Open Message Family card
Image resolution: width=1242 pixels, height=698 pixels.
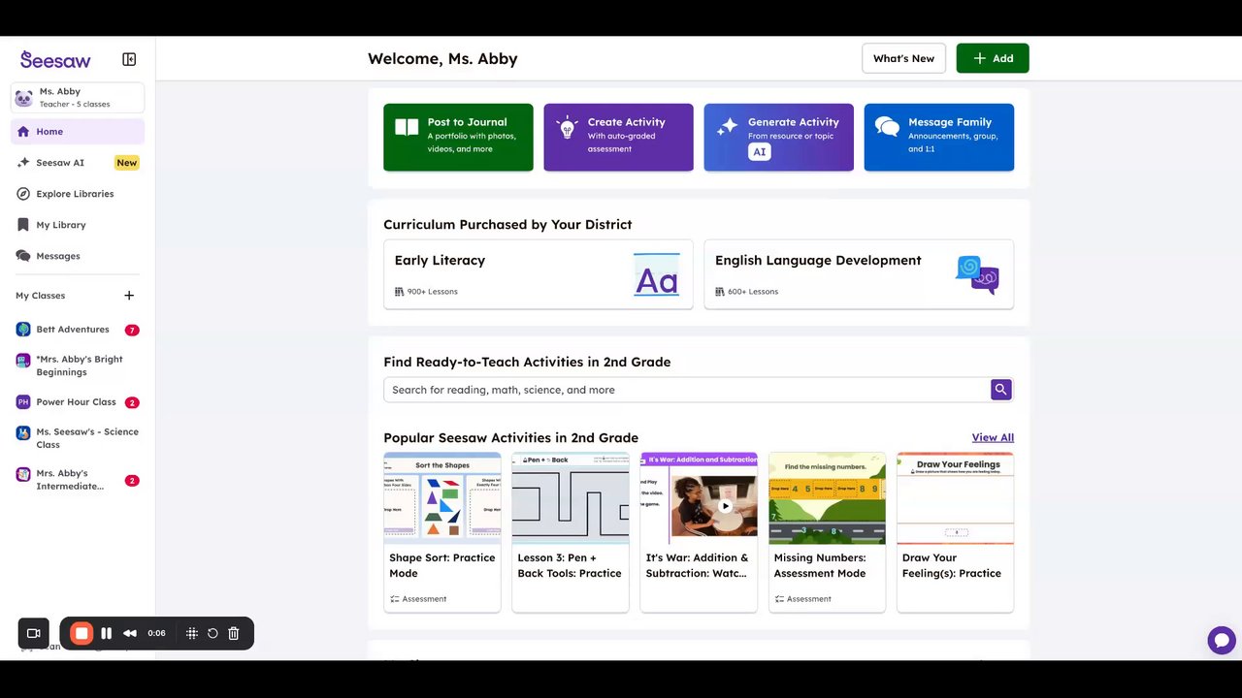pyautogui.click(x=938, y=138)
